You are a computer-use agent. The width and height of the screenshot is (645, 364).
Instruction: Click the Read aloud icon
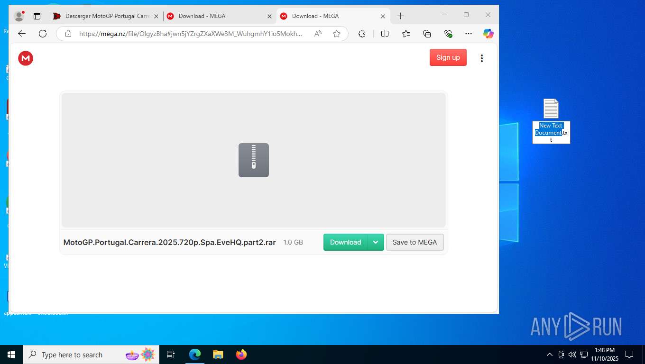click(x=318, y=34)
